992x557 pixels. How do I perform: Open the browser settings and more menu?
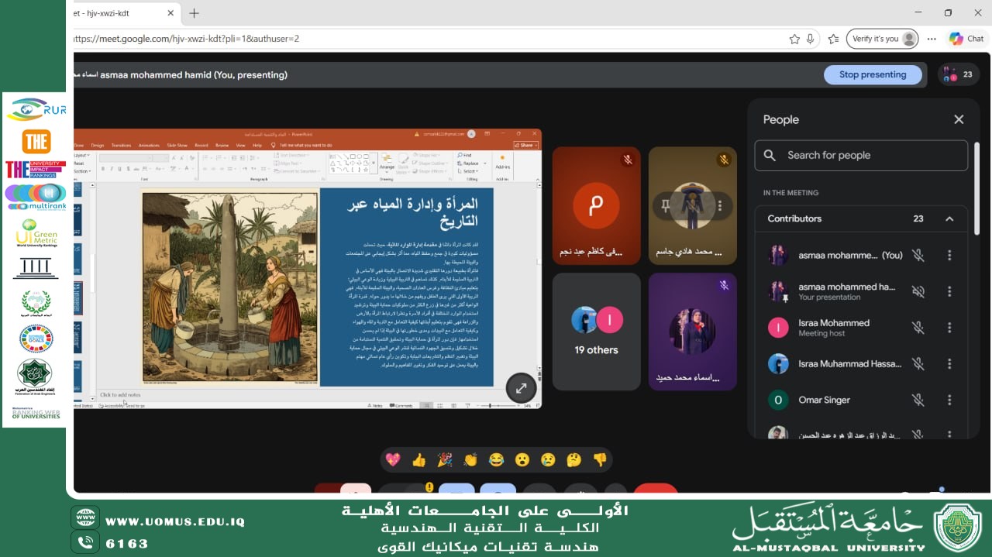pyautogui.click(x=932, y=39)
